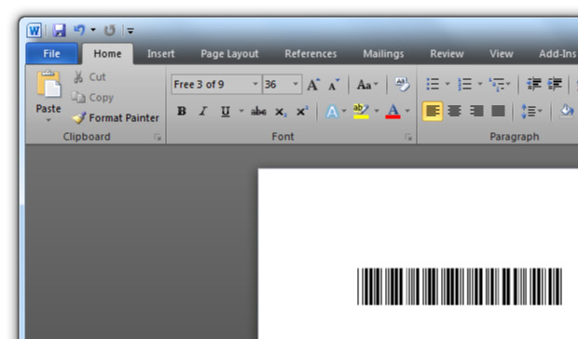Open the References tab
This screenshot has width=578, height=339.
tap(310, 54)
